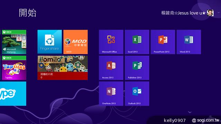
Task: Launch Publisher 2013 tile
Action: (x=137, y=68)
